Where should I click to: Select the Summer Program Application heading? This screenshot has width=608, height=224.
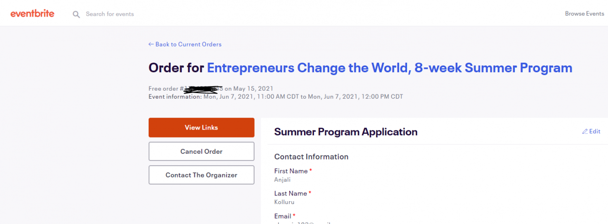pyautogui.click(x=346, y=132)
